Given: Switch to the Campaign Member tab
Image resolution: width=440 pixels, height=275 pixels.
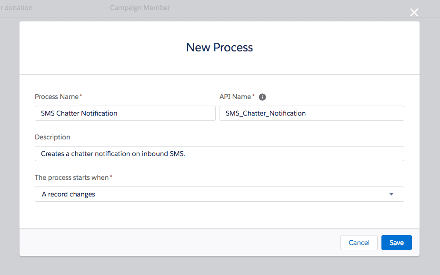Looking at the screenshot, I should pyautogui.click(x=140, y=8).
